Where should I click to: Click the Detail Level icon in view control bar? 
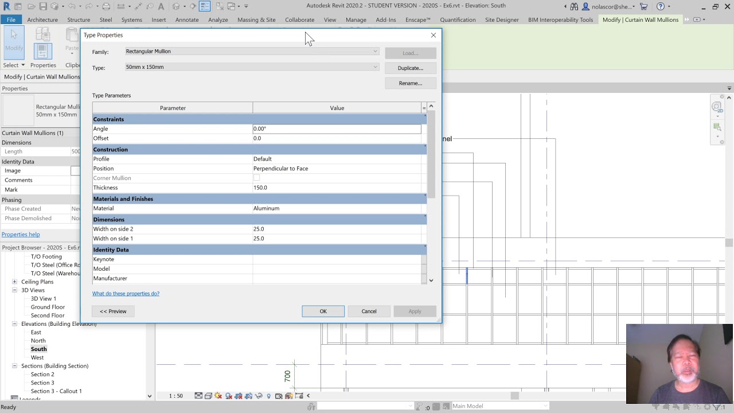click(198, 396)
